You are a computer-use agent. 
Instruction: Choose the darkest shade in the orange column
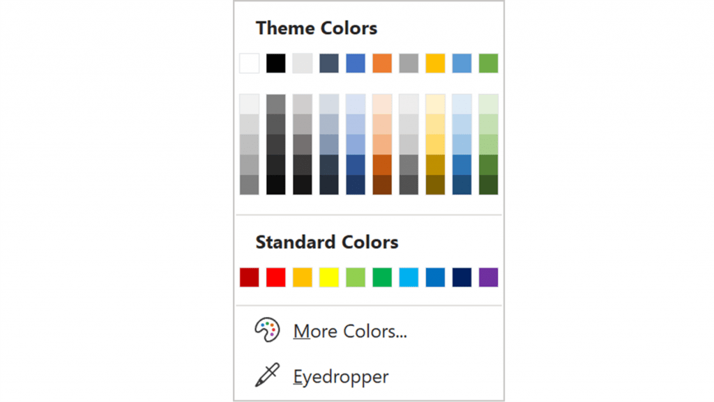pos(381,186)
